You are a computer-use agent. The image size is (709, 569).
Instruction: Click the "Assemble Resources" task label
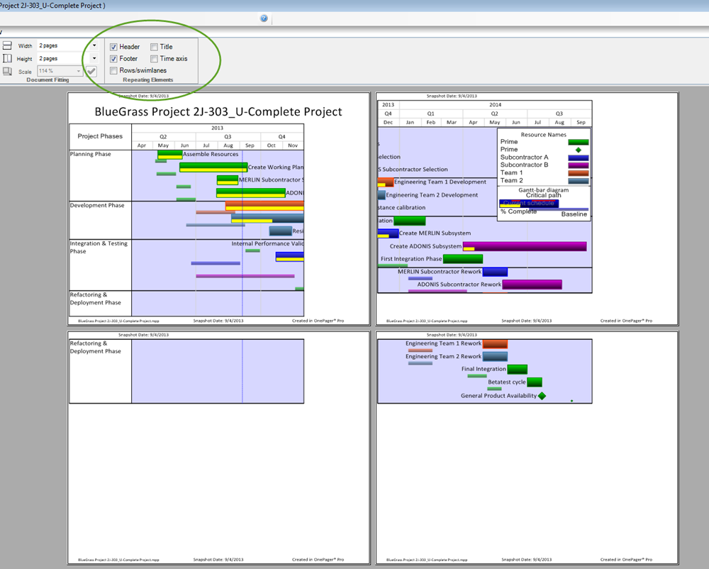coord(211,154)
